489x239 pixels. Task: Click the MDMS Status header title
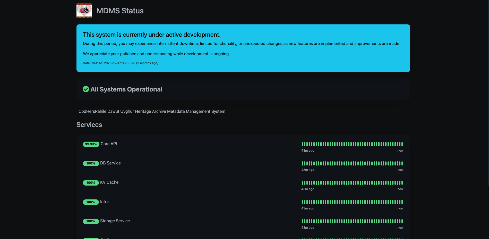(120, 11)
